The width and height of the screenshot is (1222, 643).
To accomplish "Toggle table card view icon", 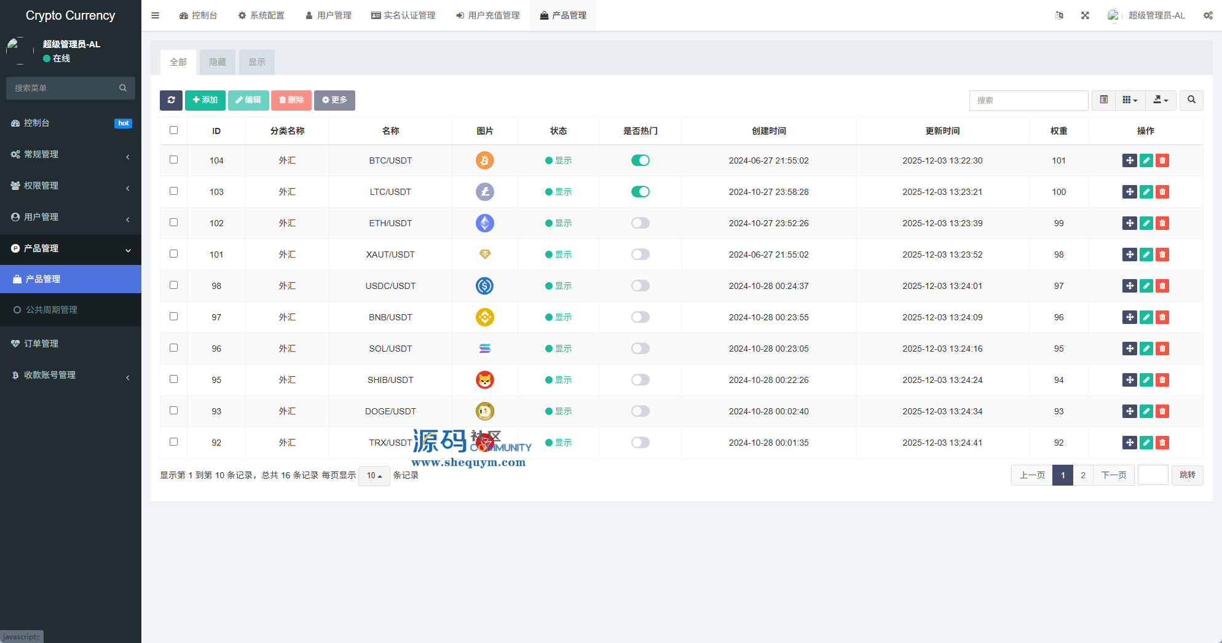I will [1104, 100].
